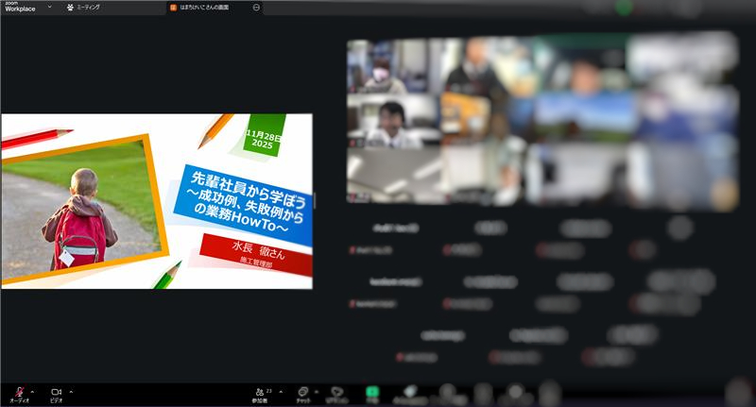The image size is (756, 407).
Task: Click the orange icon on shared screen tab
Action: tap(172, 7)
